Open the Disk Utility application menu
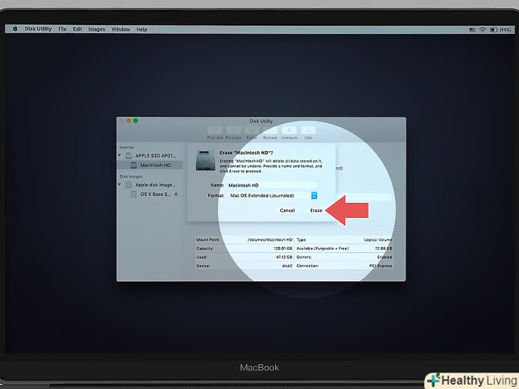This screenshot has height=389, width=519. (38, 29)
